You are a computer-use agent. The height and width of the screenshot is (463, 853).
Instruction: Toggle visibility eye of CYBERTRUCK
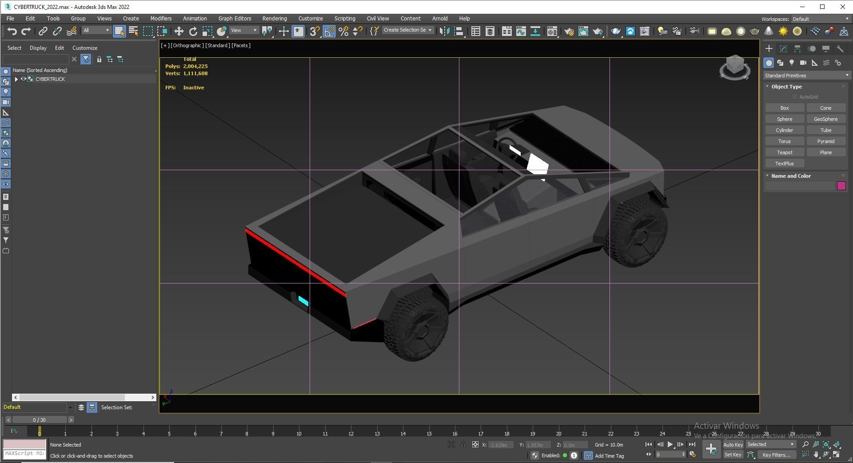tap(24, 79)
